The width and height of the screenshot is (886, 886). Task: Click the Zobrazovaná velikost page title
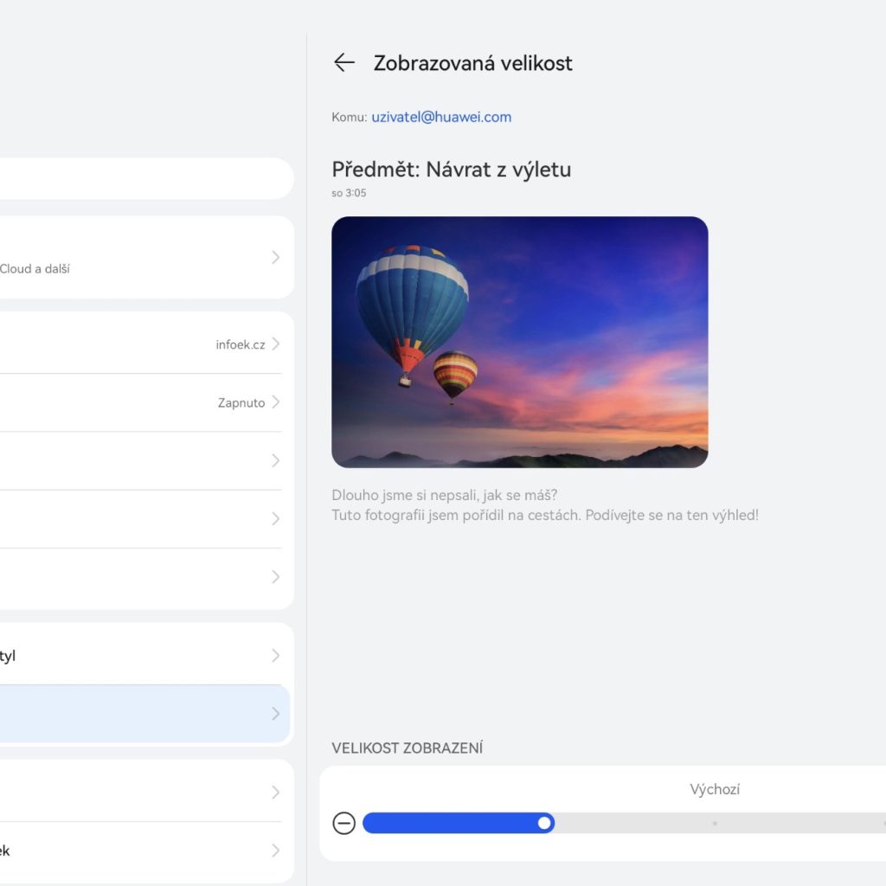(x=472, y=63)
